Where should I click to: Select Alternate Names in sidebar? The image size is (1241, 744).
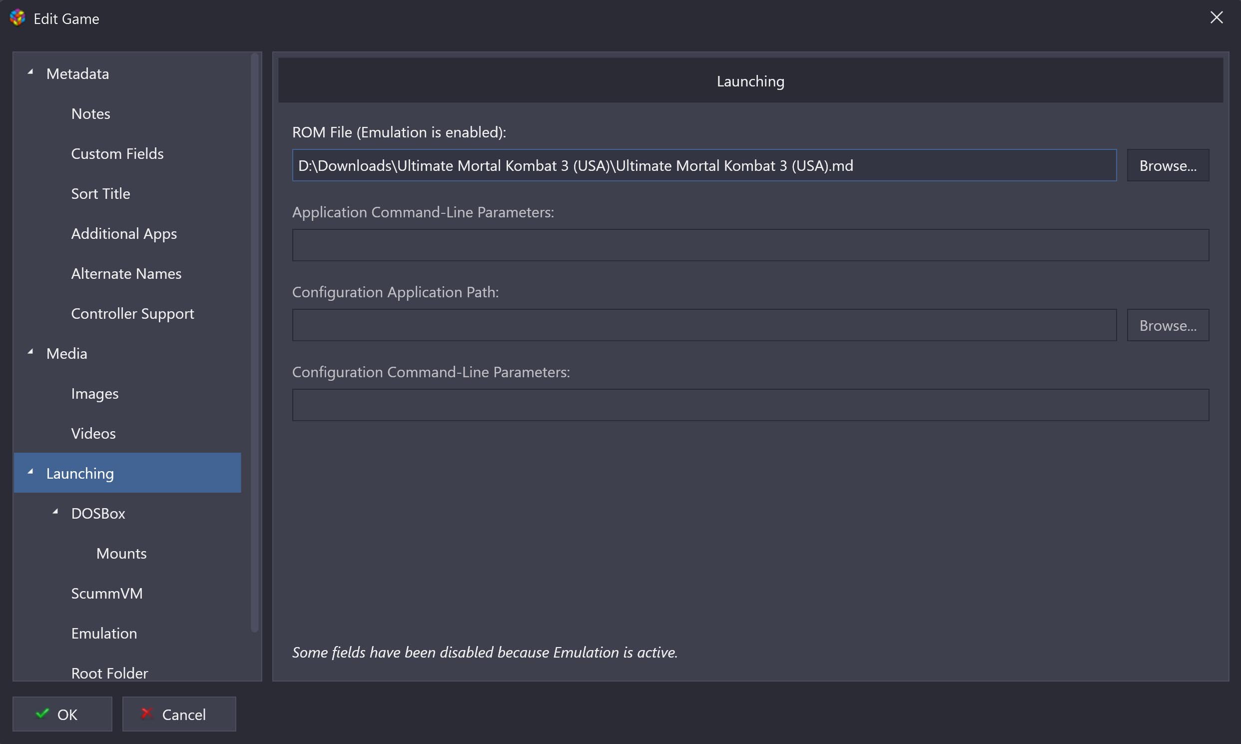click(126, 274)
